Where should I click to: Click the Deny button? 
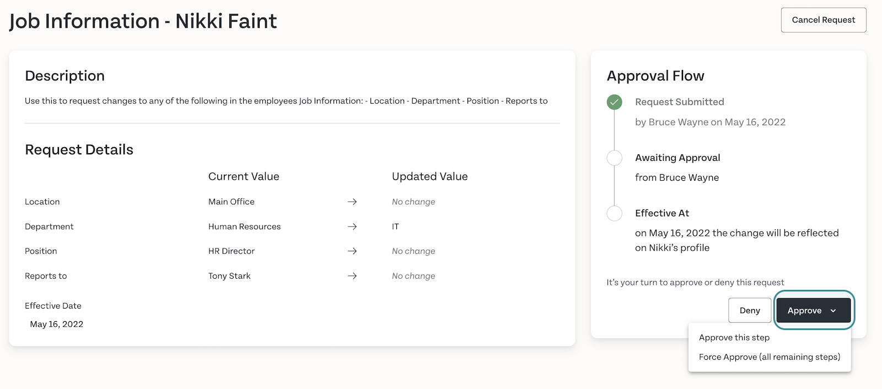pyautogui.click(x=750, y=310)
